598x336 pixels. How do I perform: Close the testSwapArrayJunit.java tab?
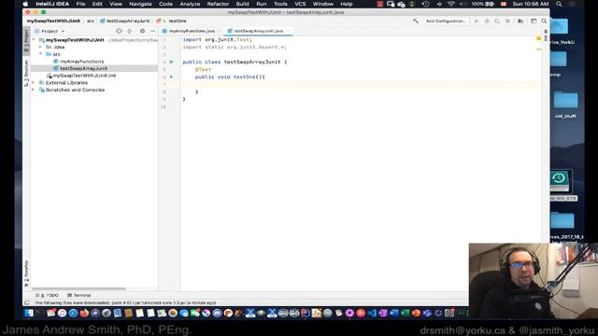288,31
